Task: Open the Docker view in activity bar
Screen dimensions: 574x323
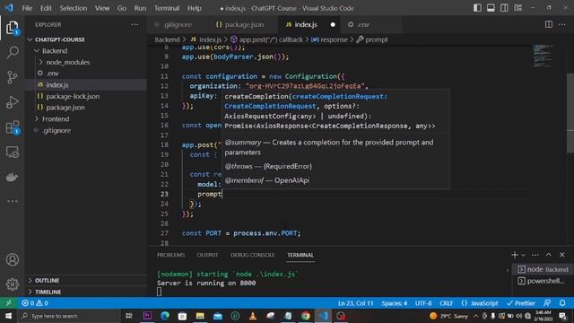Action: [12, 178]
